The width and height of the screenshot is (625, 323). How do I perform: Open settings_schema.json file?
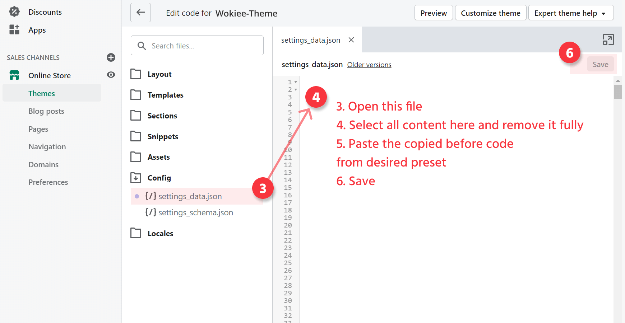[196, 212]
